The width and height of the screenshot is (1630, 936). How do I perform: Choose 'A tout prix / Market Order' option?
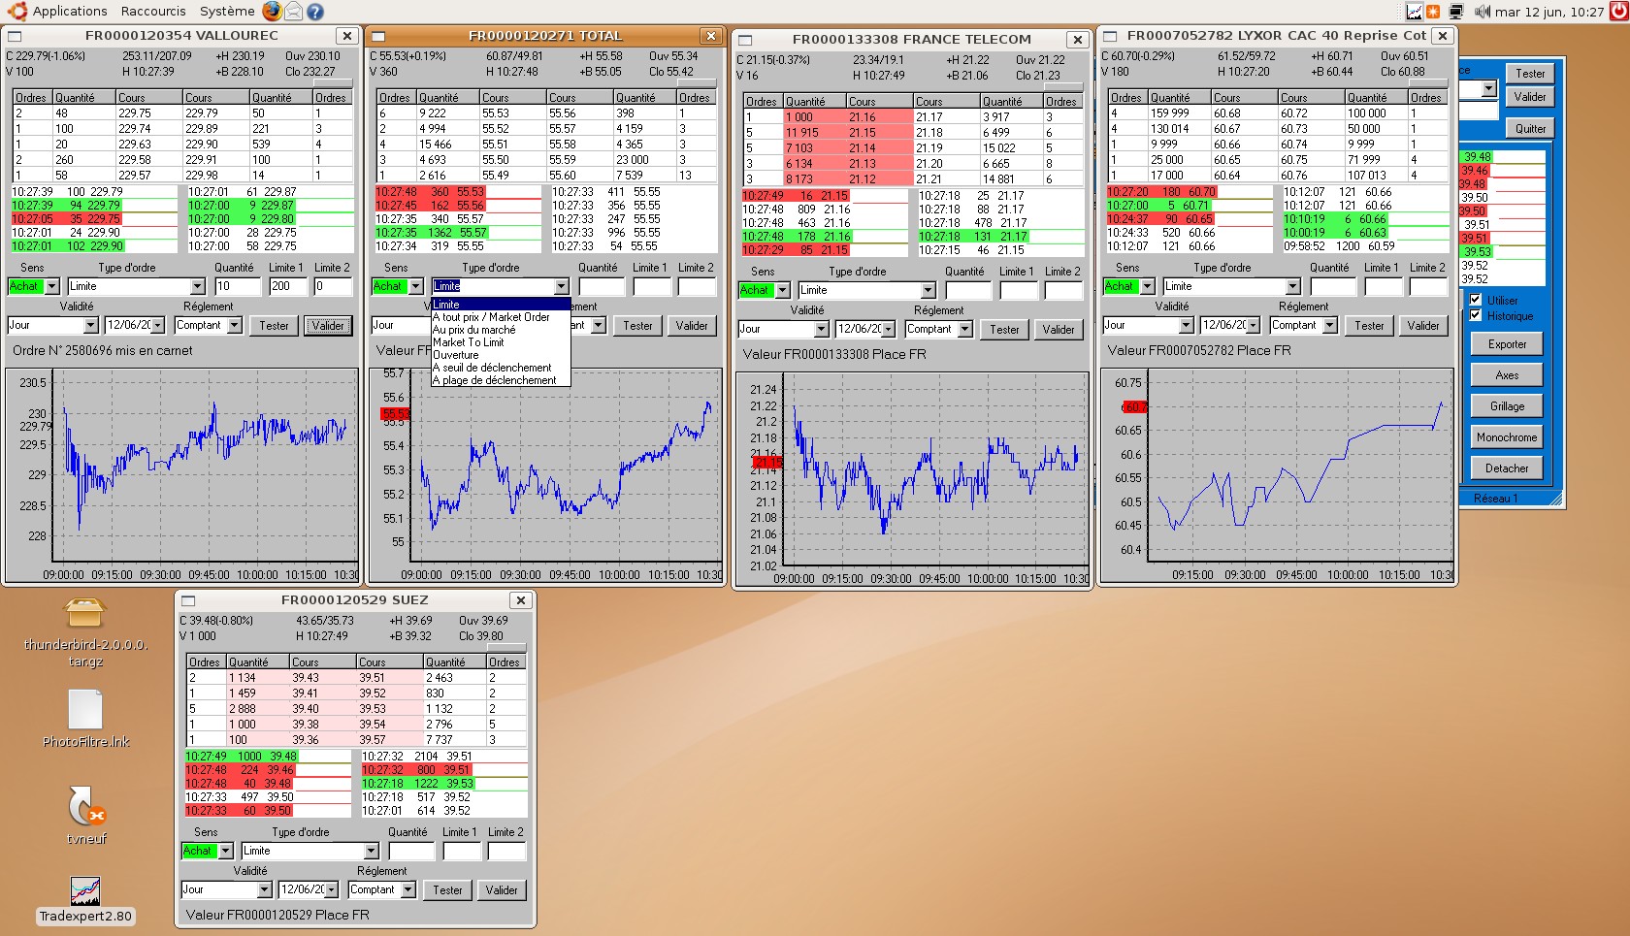pos(501,317)
